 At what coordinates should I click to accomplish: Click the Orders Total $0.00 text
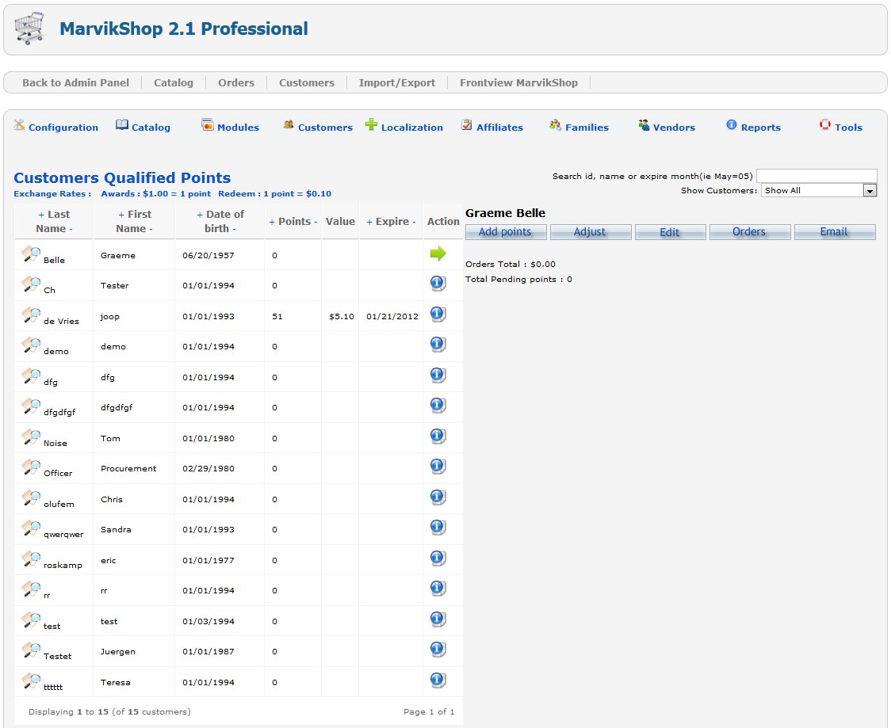(x=511, y=264)
